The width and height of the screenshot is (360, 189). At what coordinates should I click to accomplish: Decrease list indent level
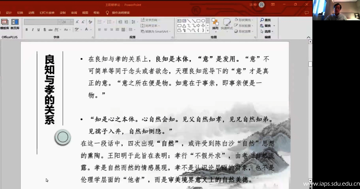120,22
